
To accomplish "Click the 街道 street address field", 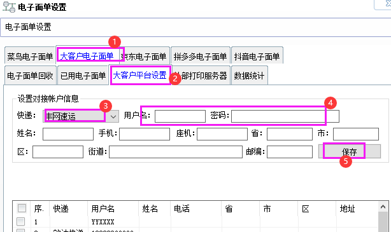I will [176, 152].
